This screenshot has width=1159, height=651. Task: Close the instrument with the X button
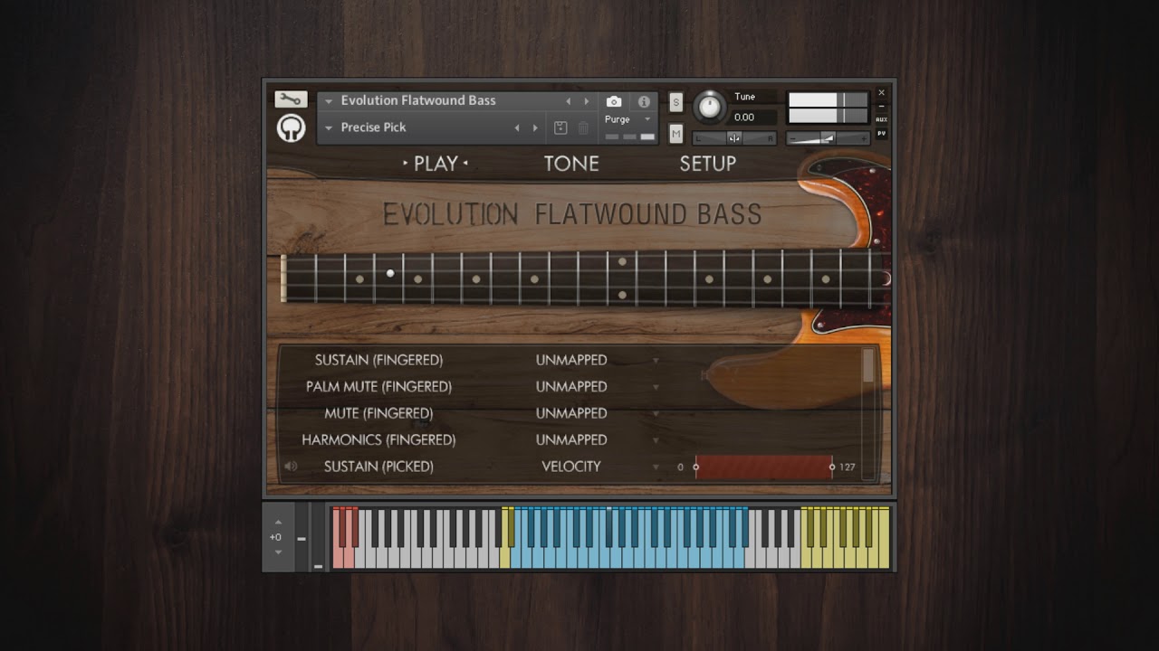coord(881,92)
